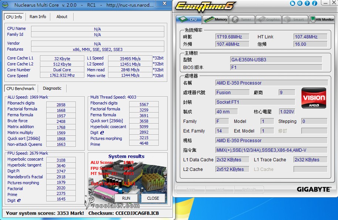Click the Core Cache L1 value '32 Kbyte'
Screen dimensions: 338x220
(62, 58)
